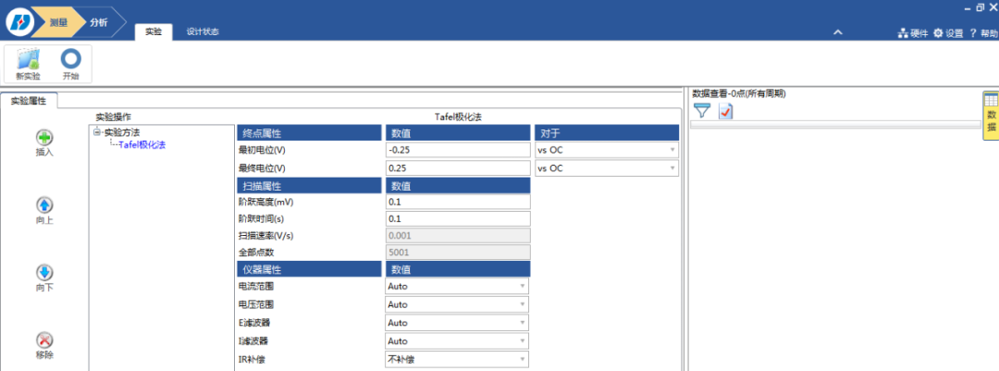Edit 阶跃高度(mV) value field
This screenshot has height=371, width=999.
click(x=458, y=202)
